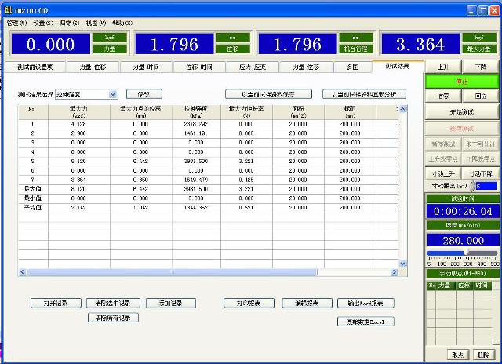The height and width of the screenshot is (364, 502).
Task: Click the 拉伸强度 (kPa) column header
Action: [196, 112]
